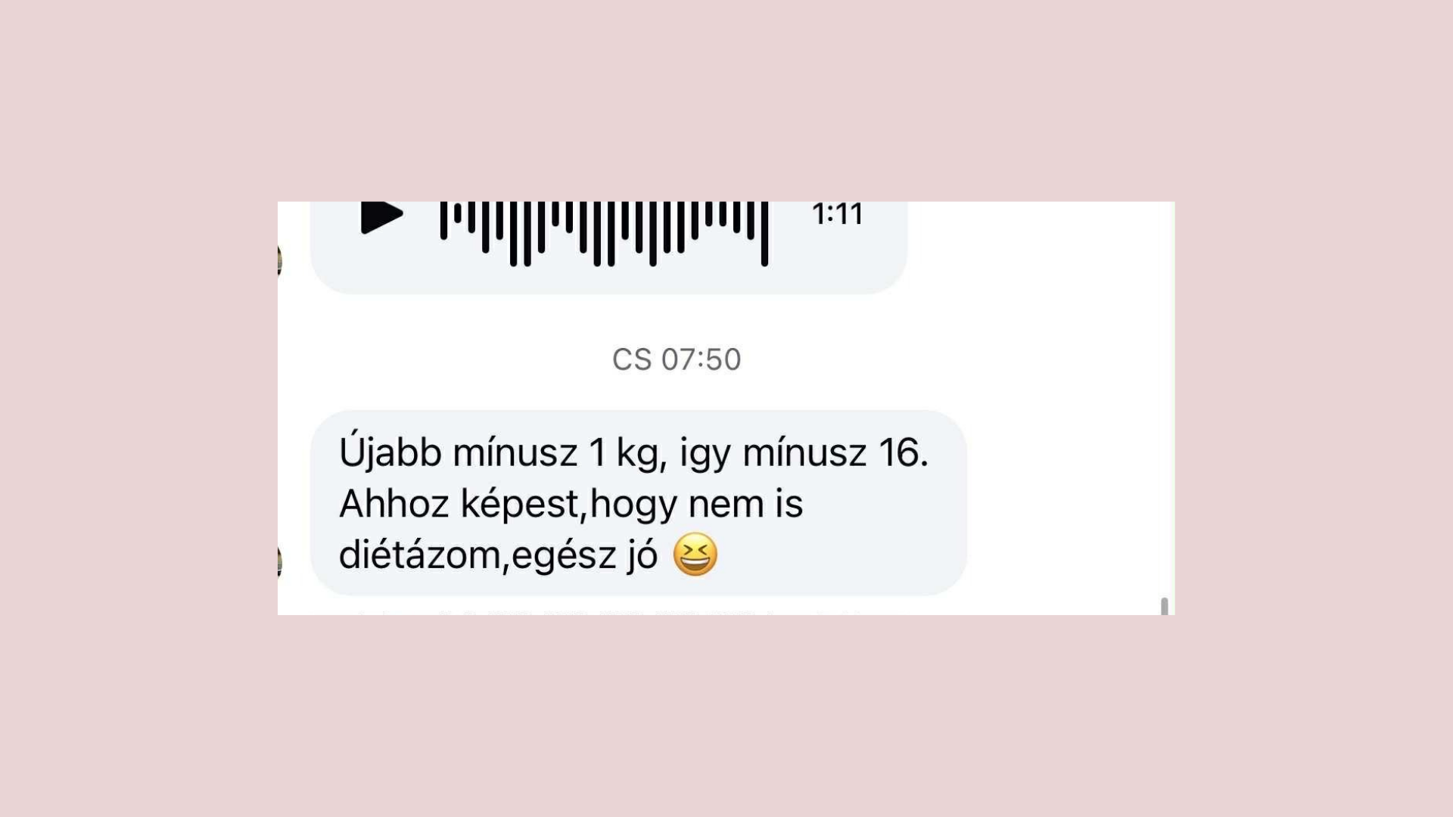This screenshot has width=1453, height=817.
Task: Click the "mínusz 16." text in the message
Action: point(835,452)
